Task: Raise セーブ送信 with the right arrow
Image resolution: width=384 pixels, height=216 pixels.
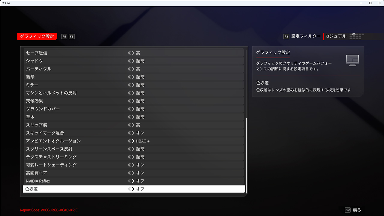Action: (133, 53)
